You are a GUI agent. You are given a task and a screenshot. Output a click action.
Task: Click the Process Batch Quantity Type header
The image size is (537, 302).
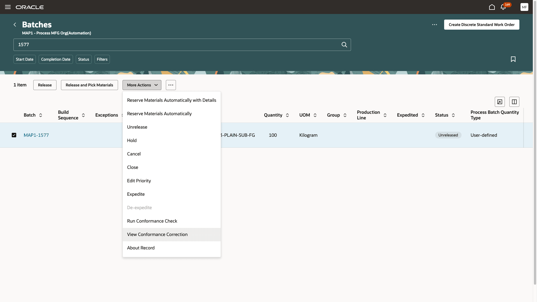click(495, 115)
